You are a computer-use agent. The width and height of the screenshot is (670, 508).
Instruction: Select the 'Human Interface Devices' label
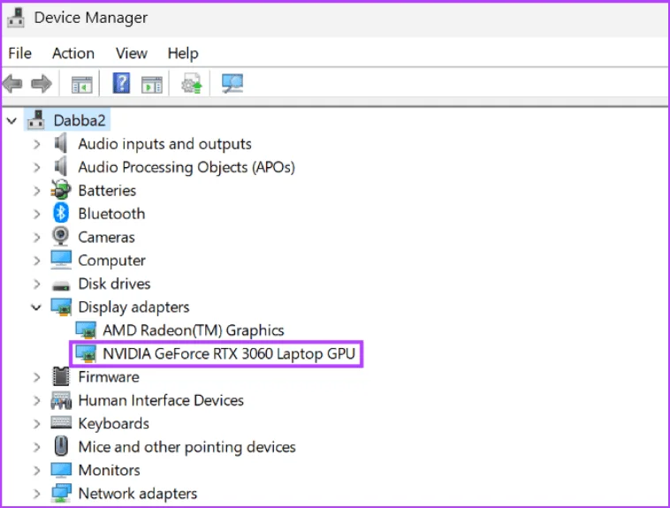[161, 400]
